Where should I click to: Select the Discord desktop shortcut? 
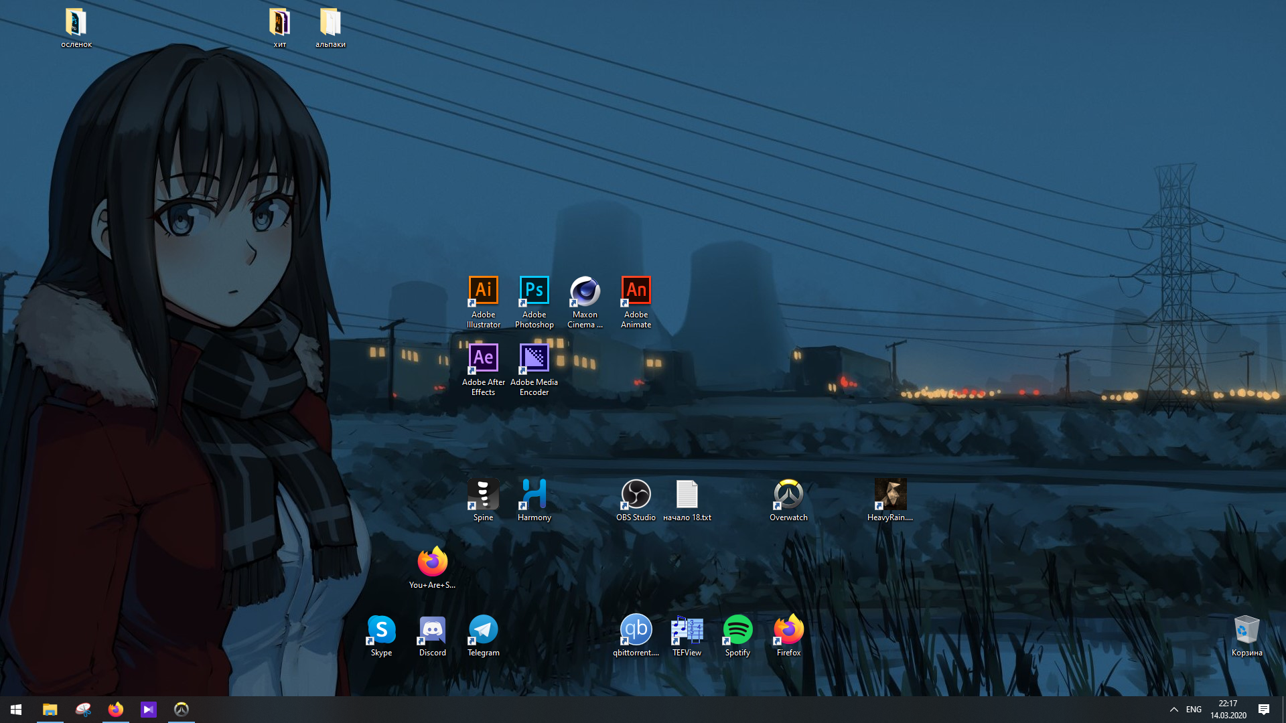click(x=432, y=635)
